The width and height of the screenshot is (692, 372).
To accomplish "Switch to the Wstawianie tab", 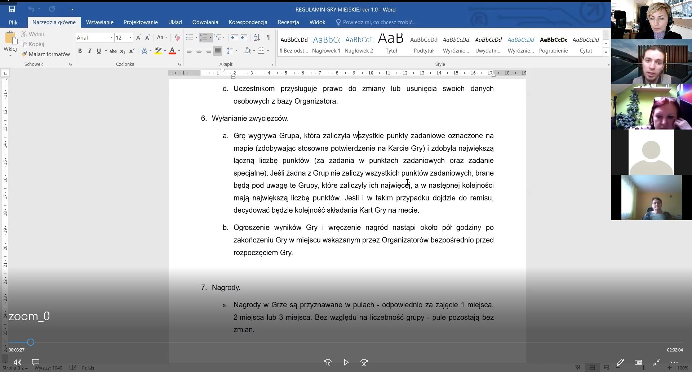I will click(100, 22).
